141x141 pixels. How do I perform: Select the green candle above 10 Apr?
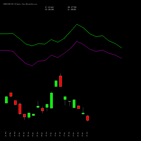pos(47,106)
